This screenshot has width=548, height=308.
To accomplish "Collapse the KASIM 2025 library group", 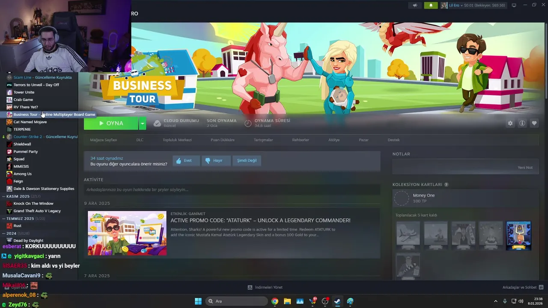I will [3, 196].
